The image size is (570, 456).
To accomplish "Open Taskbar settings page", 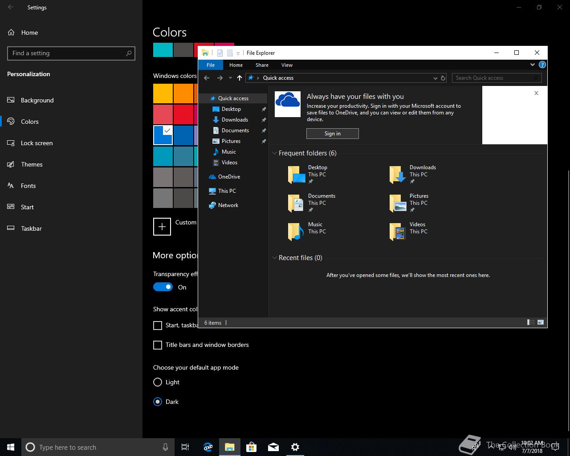I will click(x=71, y=228).
